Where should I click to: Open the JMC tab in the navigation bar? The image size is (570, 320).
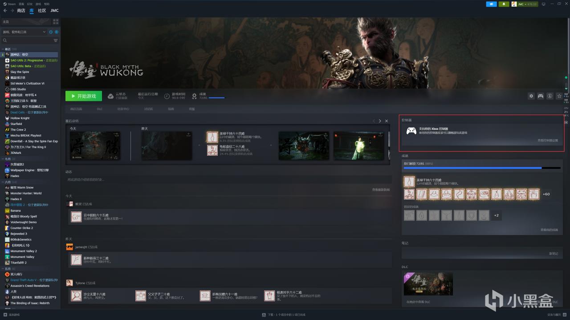[54, 11]
